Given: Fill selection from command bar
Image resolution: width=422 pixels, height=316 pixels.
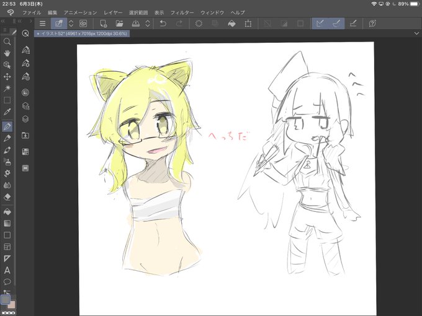Looking at the screenshot, I should coord(231,24).
